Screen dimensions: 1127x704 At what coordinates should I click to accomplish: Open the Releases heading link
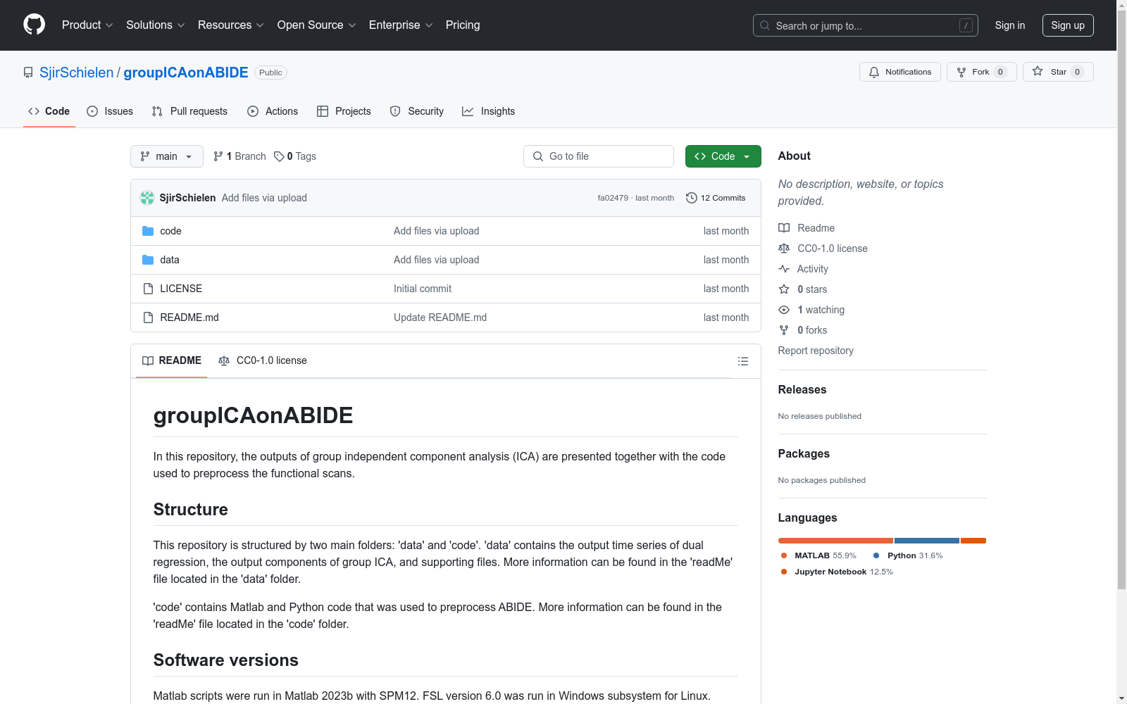click(x=802, y=389)
